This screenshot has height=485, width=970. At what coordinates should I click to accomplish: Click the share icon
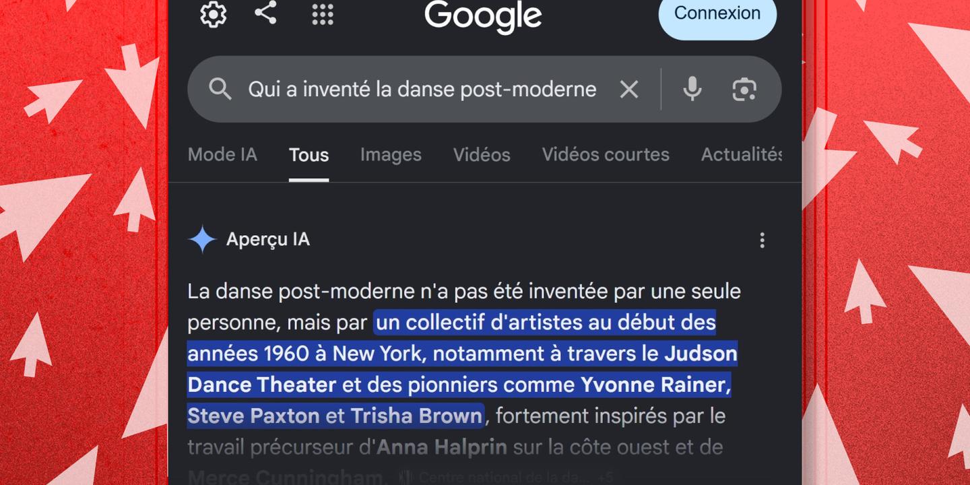click(x=265, y=13)
